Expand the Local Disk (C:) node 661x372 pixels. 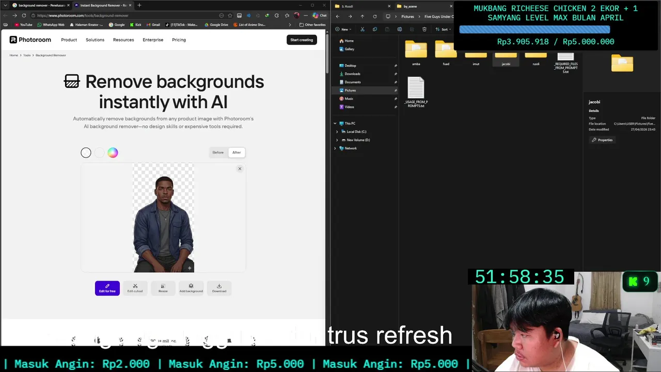337,132
